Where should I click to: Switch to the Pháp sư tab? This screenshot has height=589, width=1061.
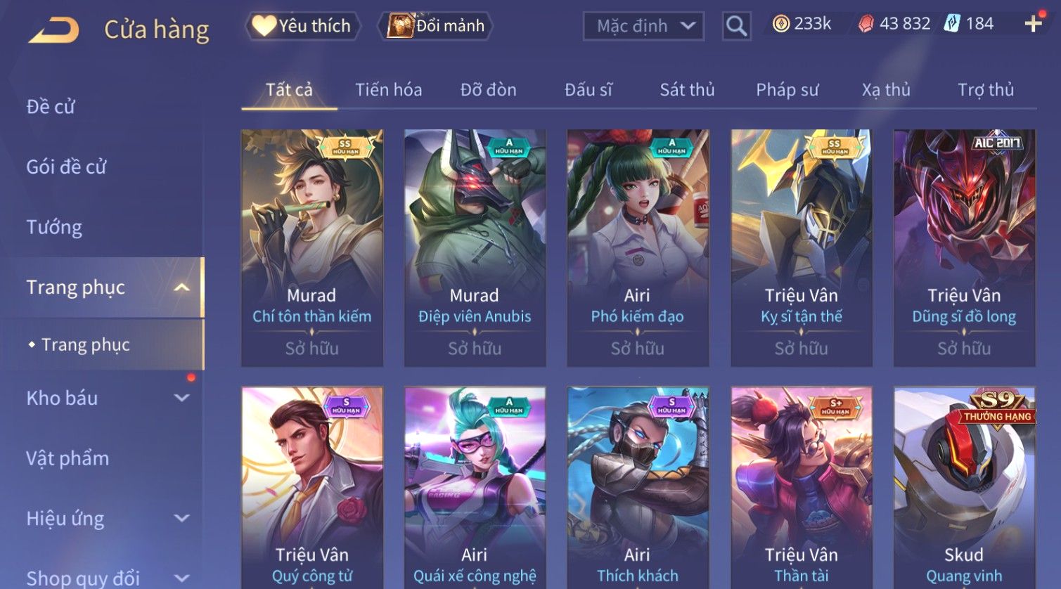[787, 90]
